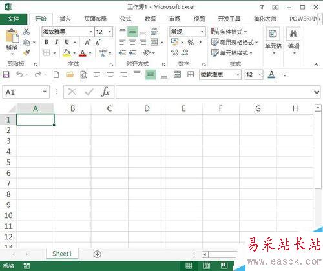Viewport: 323px width, 271px height.
Task: Increase indent in ribbon
Action: click(132, 53)
